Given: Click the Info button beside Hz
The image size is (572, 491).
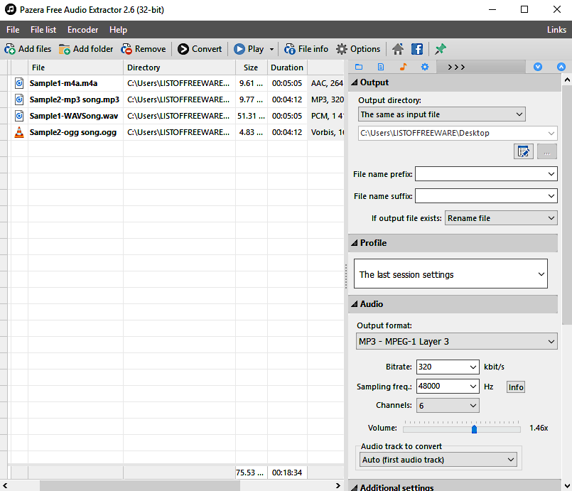Looking at the screenshot, I should point(516,387).
